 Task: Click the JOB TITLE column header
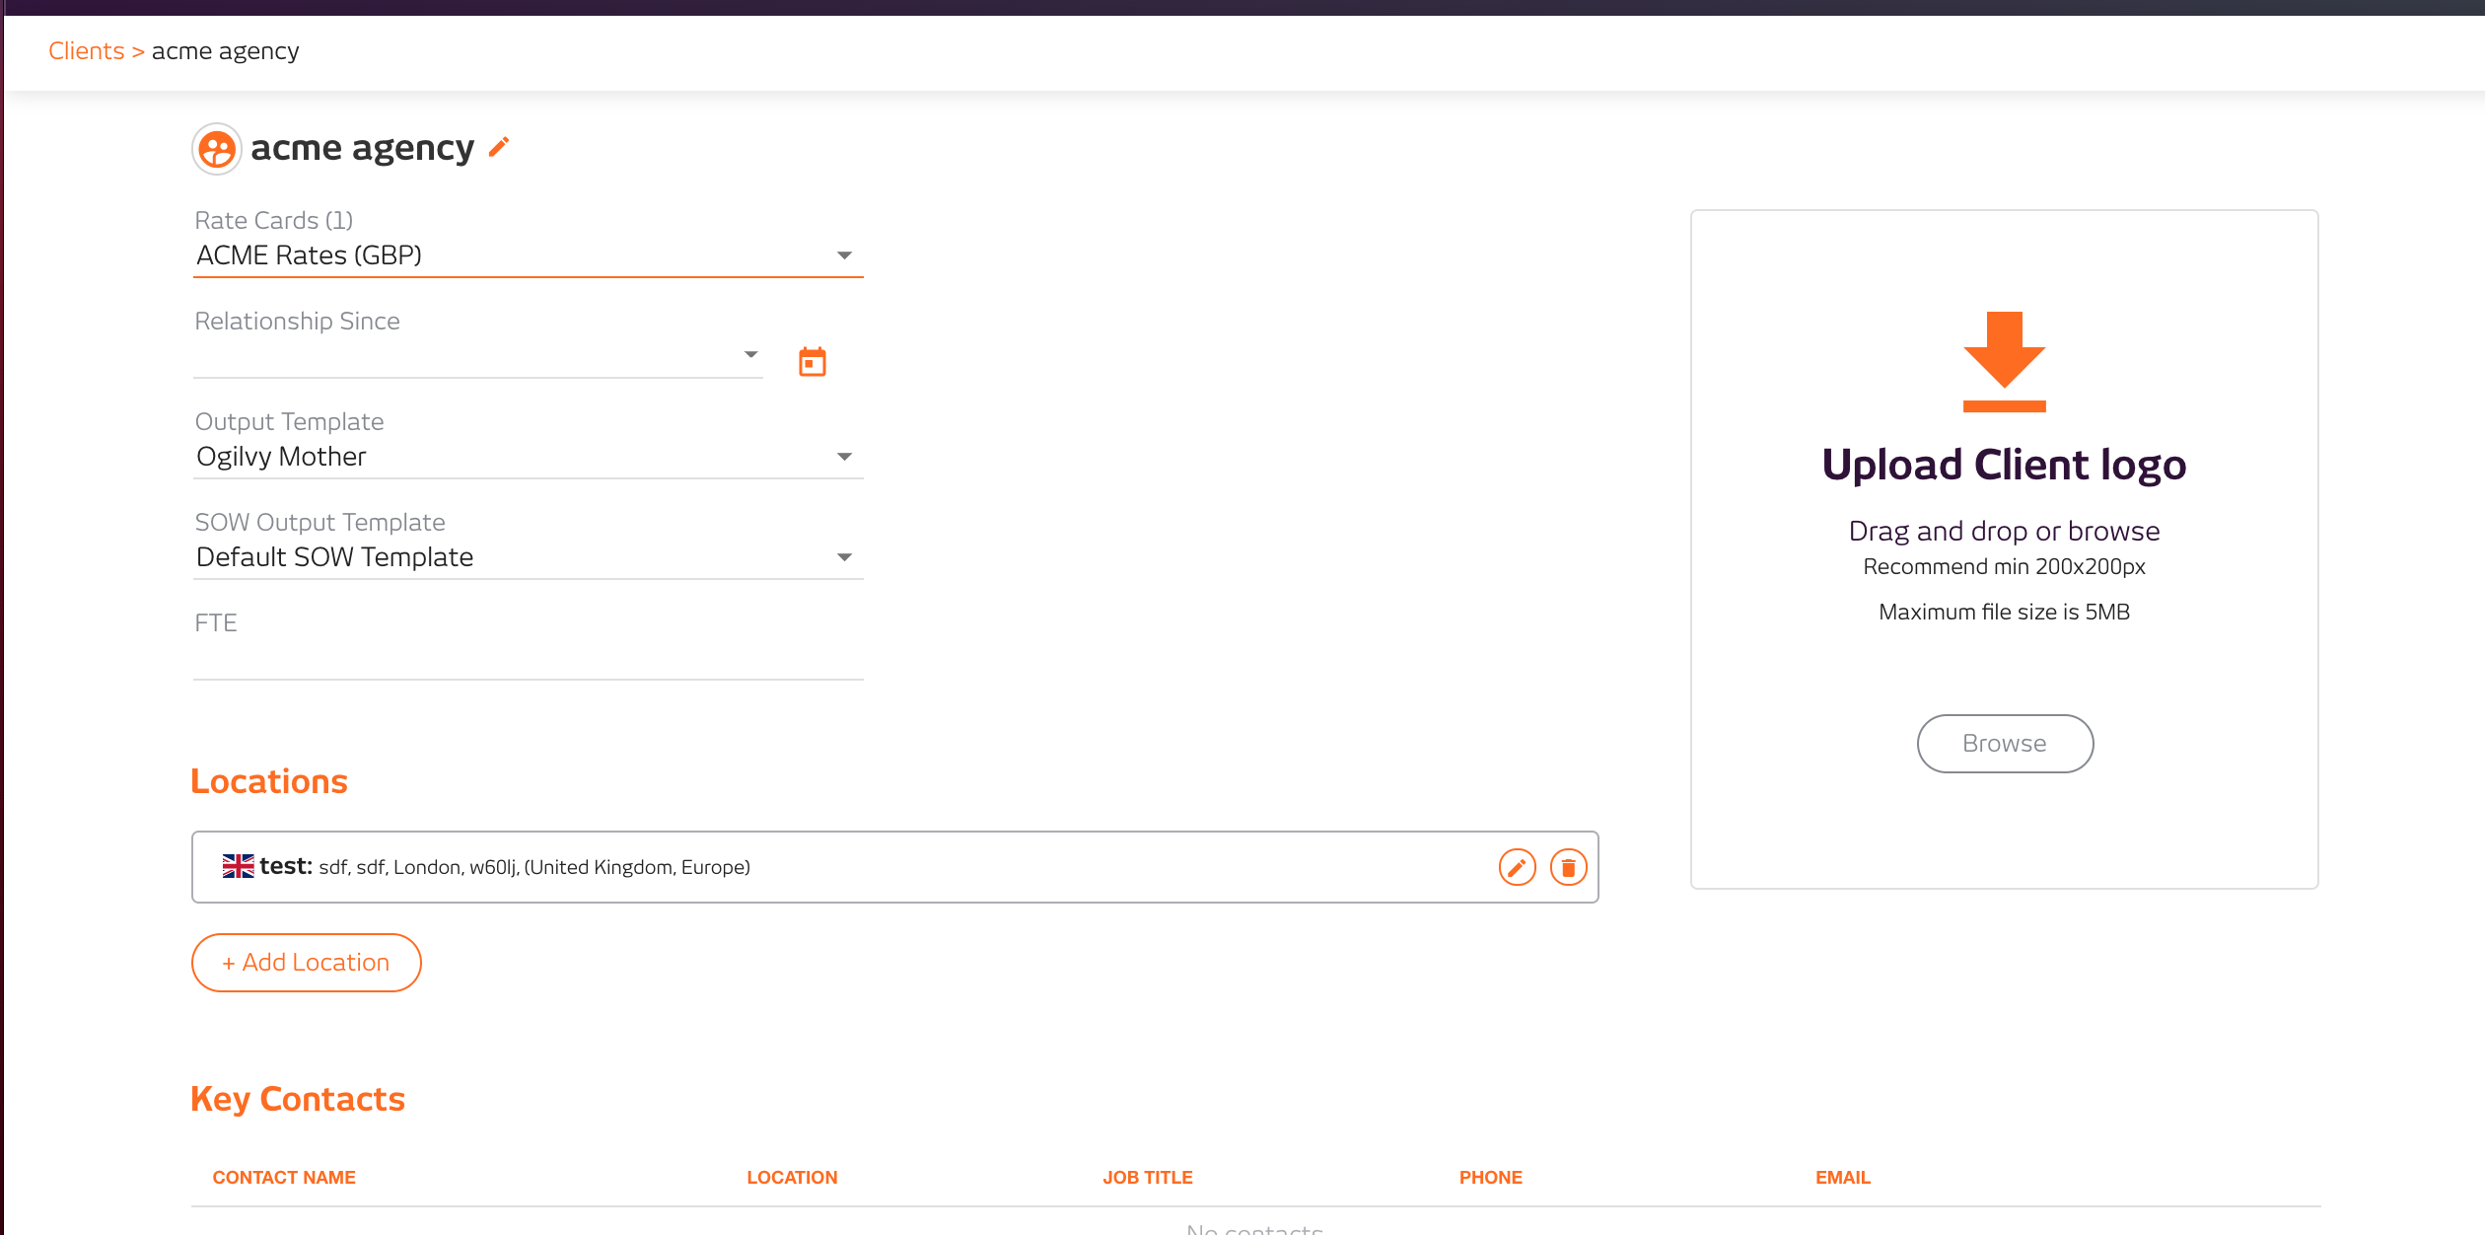point(1148,1178)
